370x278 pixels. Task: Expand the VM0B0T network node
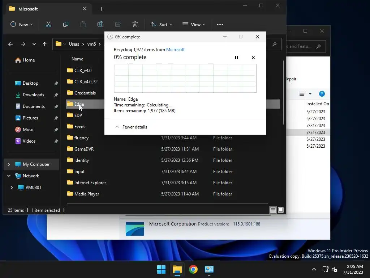(x=12, y=188)
